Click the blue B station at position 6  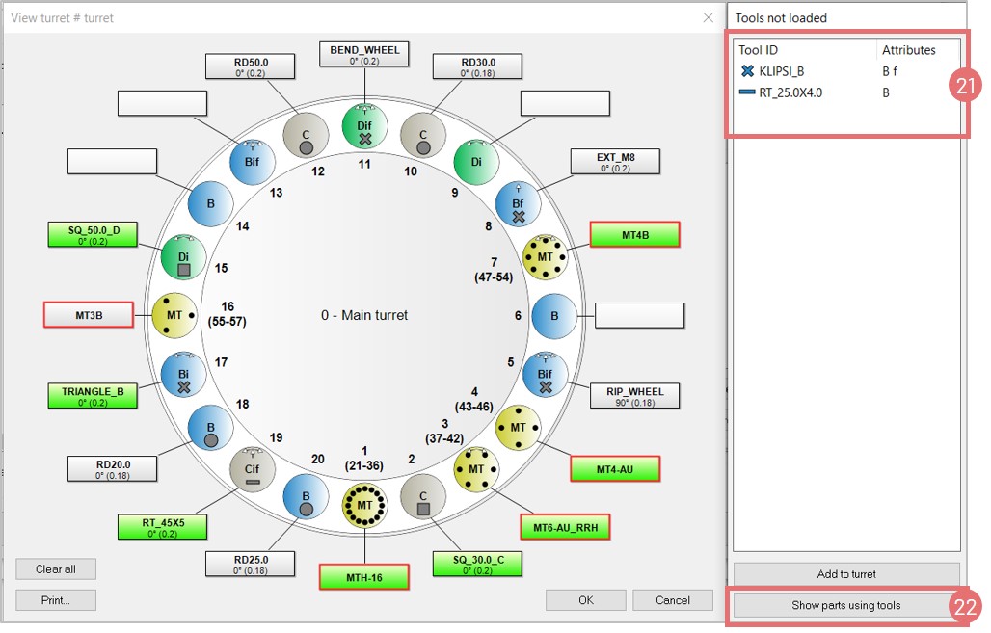point(554,315)
